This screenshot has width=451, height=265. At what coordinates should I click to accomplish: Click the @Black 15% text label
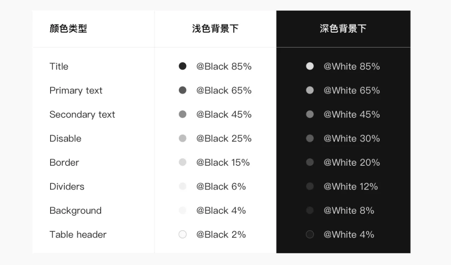(223, 162)
